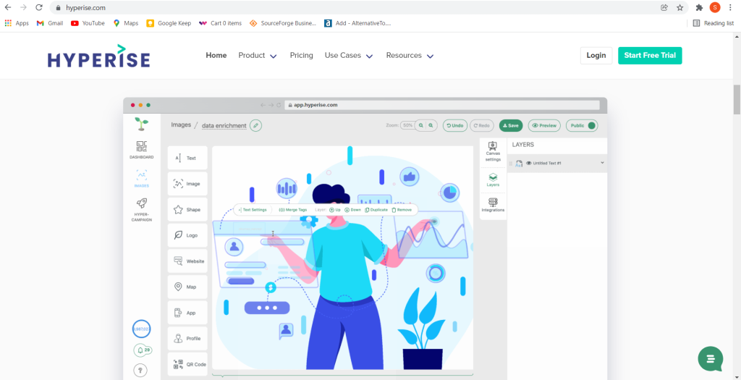Click the share page icon in address bar
Viewport: 741px width, 380px height.
coord(664,7)
